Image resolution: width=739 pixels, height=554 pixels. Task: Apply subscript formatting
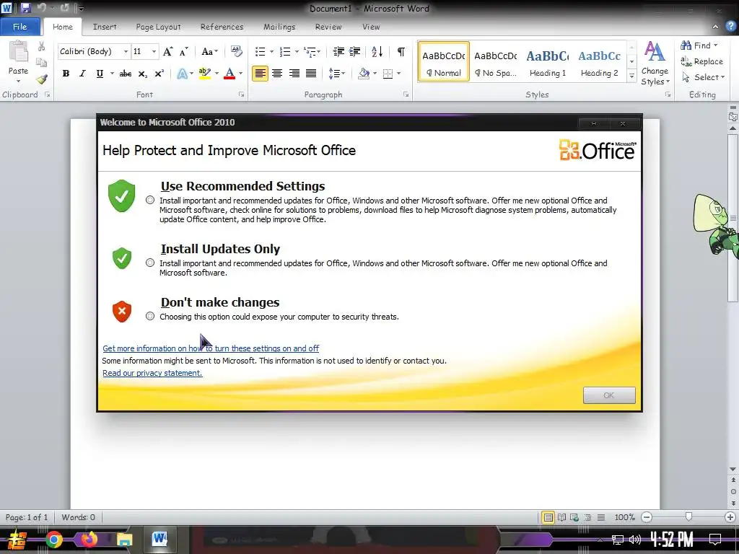(x=142, y=74)
